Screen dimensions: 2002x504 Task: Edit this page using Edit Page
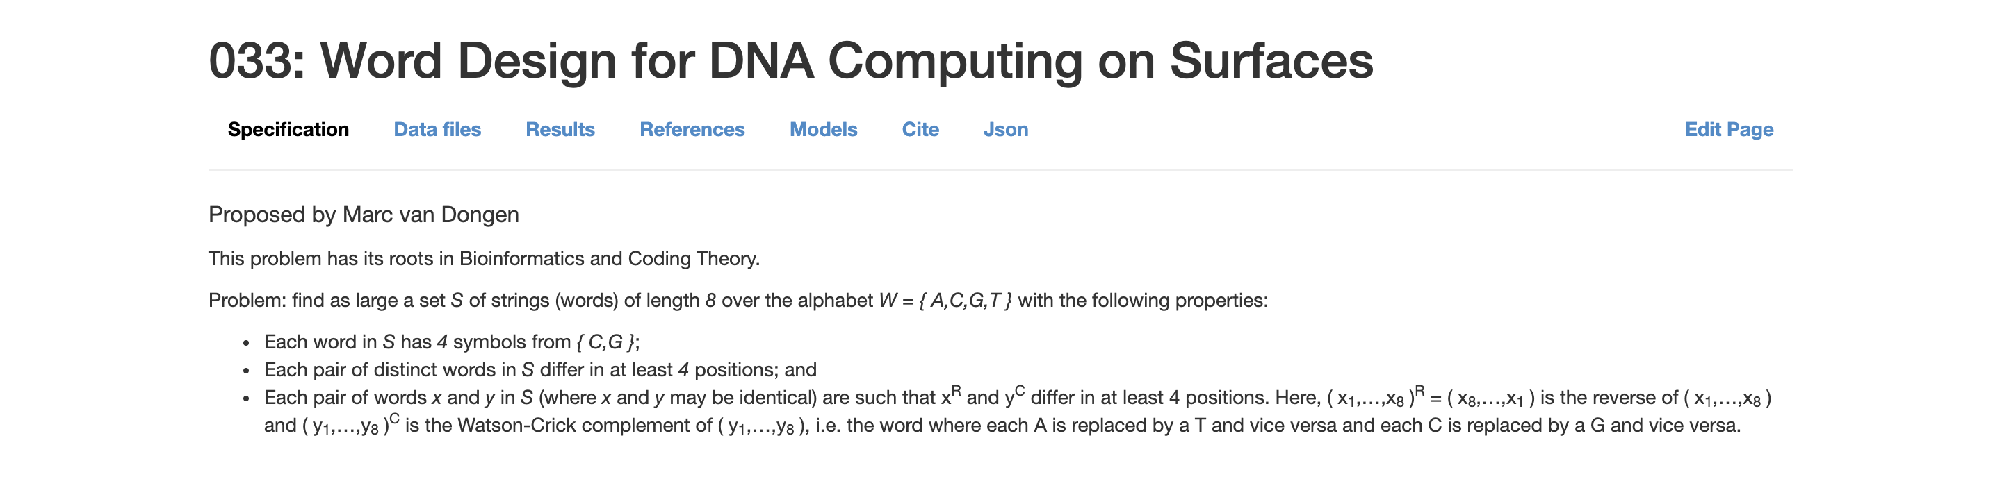tap(1728, 130)
